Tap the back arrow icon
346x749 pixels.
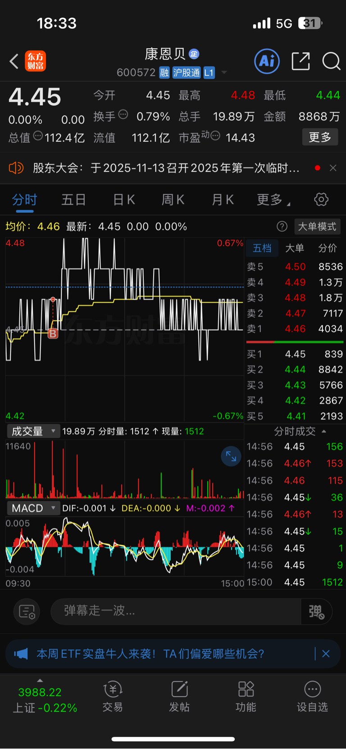pyautogui.click(x=14, y=61)
